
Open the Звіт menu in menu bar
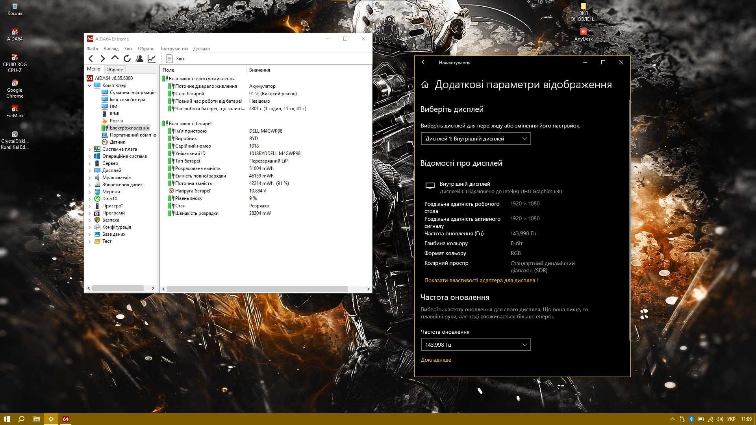[128, 49]
